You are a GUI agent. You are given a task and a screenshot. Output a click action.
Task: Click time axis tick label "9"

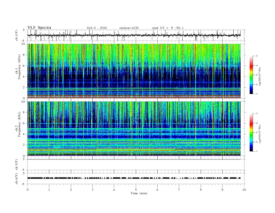(x=222, y=190)
